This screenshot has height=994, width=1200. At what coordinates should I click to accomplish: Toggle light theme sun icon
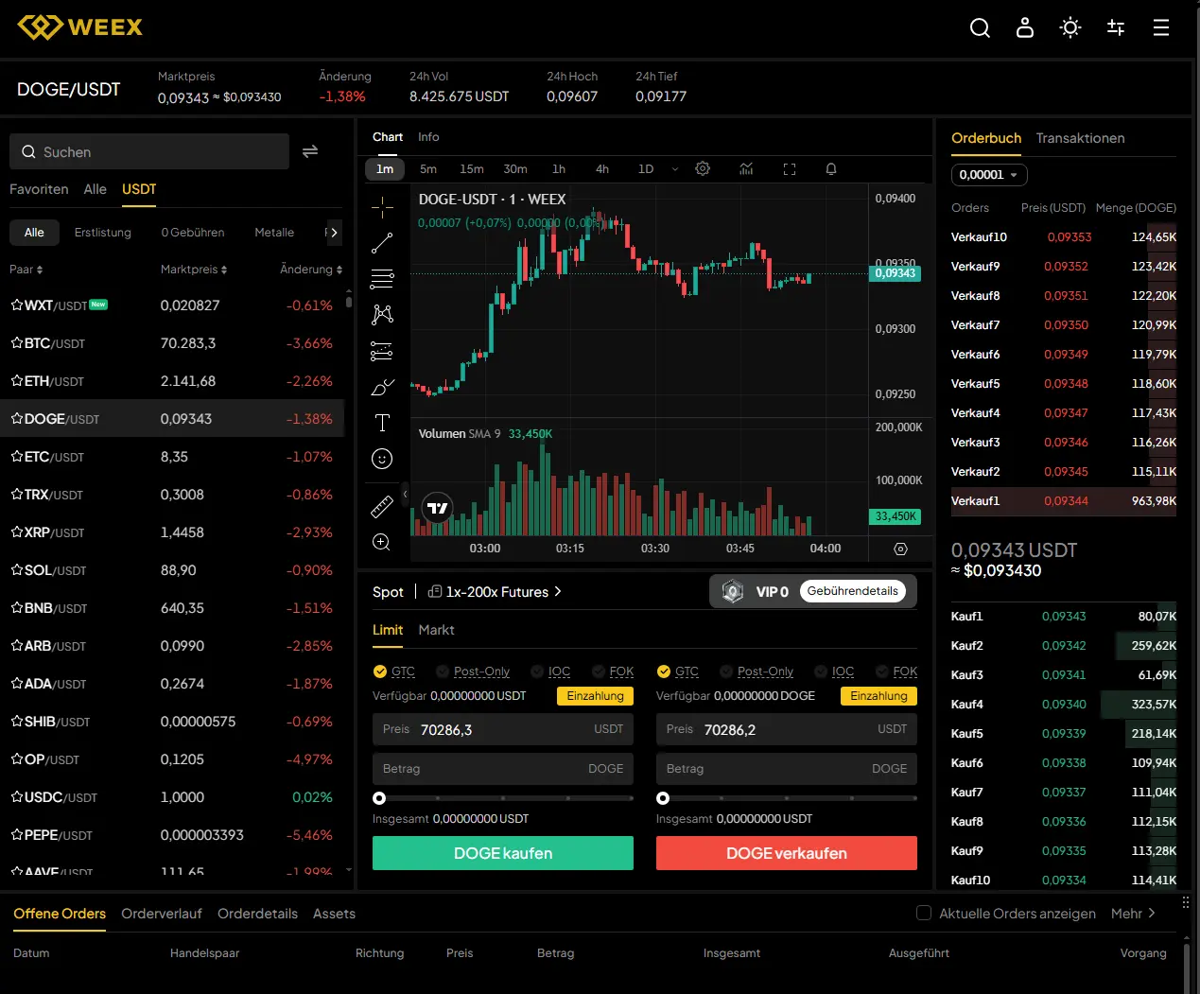click(1070, 28)
